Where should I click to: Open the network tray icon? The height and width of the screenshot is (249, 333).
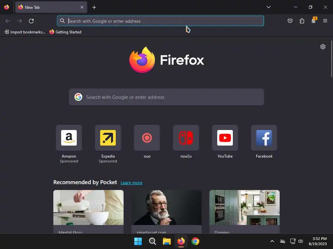click(x=293, y=241)
